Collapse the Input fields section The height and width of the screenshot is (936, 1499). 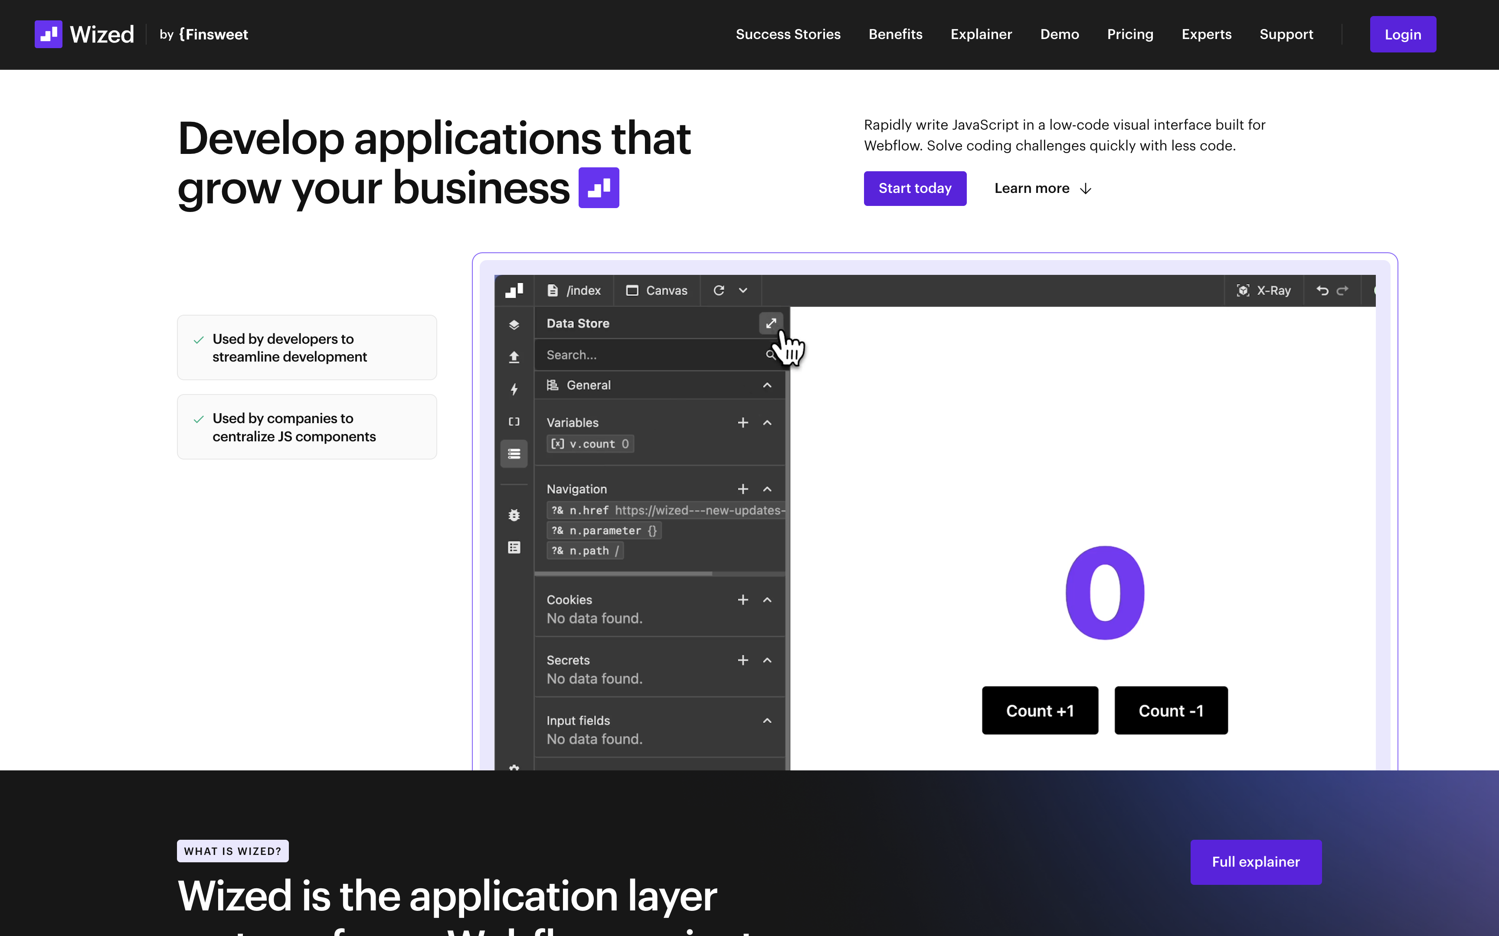767,721
